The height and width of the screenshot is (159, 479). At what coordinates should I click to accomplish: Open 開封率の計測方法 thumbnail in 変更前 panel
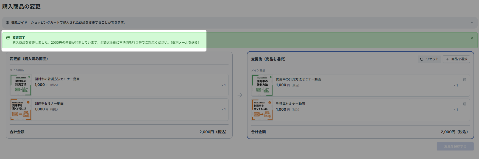[x=21, y=85]
